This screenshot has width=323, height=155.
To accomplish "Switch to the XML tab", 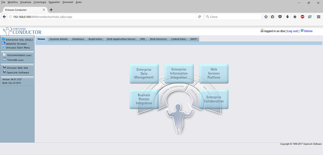I will (143, 39).
